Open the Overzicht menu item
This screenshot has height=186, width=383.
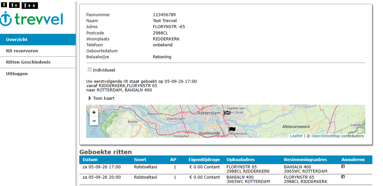(x=38, y=40)
